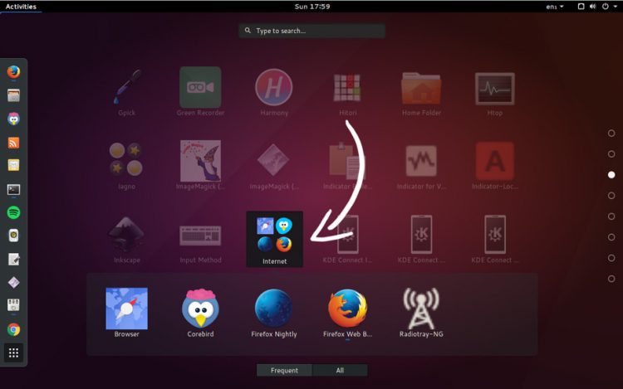Viewport: 623px width, 389px height.
Task: Select the filled active page dot
Action: (x=611, y=175)
